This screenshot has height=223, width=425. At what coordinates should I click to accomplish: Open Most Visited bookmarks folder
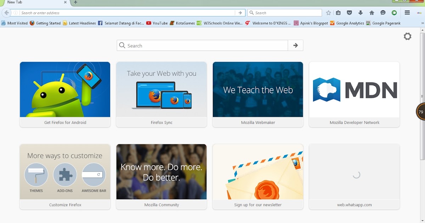[x=14, y=23]
